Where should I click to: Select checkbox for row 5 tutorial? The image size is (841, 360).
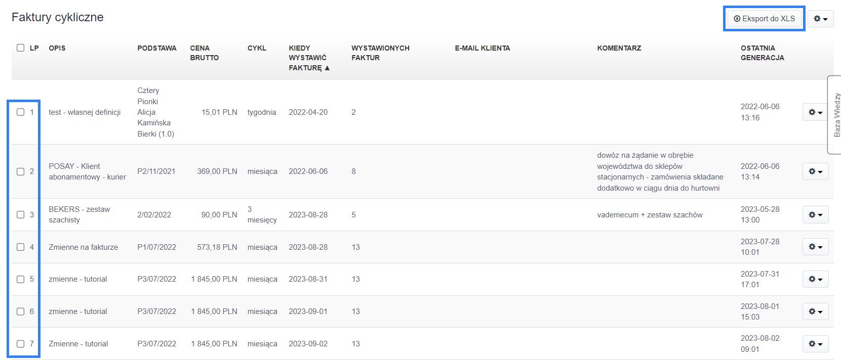[20, 279]
